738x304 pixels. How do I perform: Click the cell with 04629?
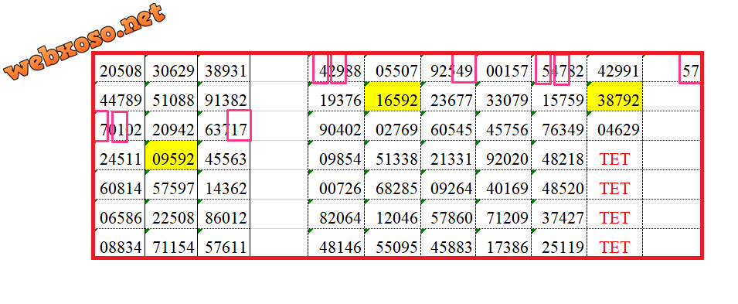tap(614, 126)
